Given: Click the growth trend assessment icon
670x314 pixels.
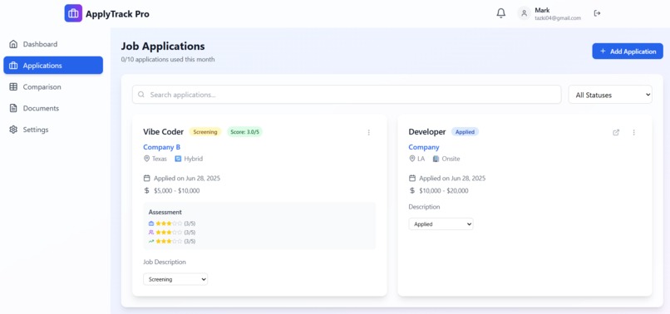Looking at the screenshot, I should [x=150, y=242].
